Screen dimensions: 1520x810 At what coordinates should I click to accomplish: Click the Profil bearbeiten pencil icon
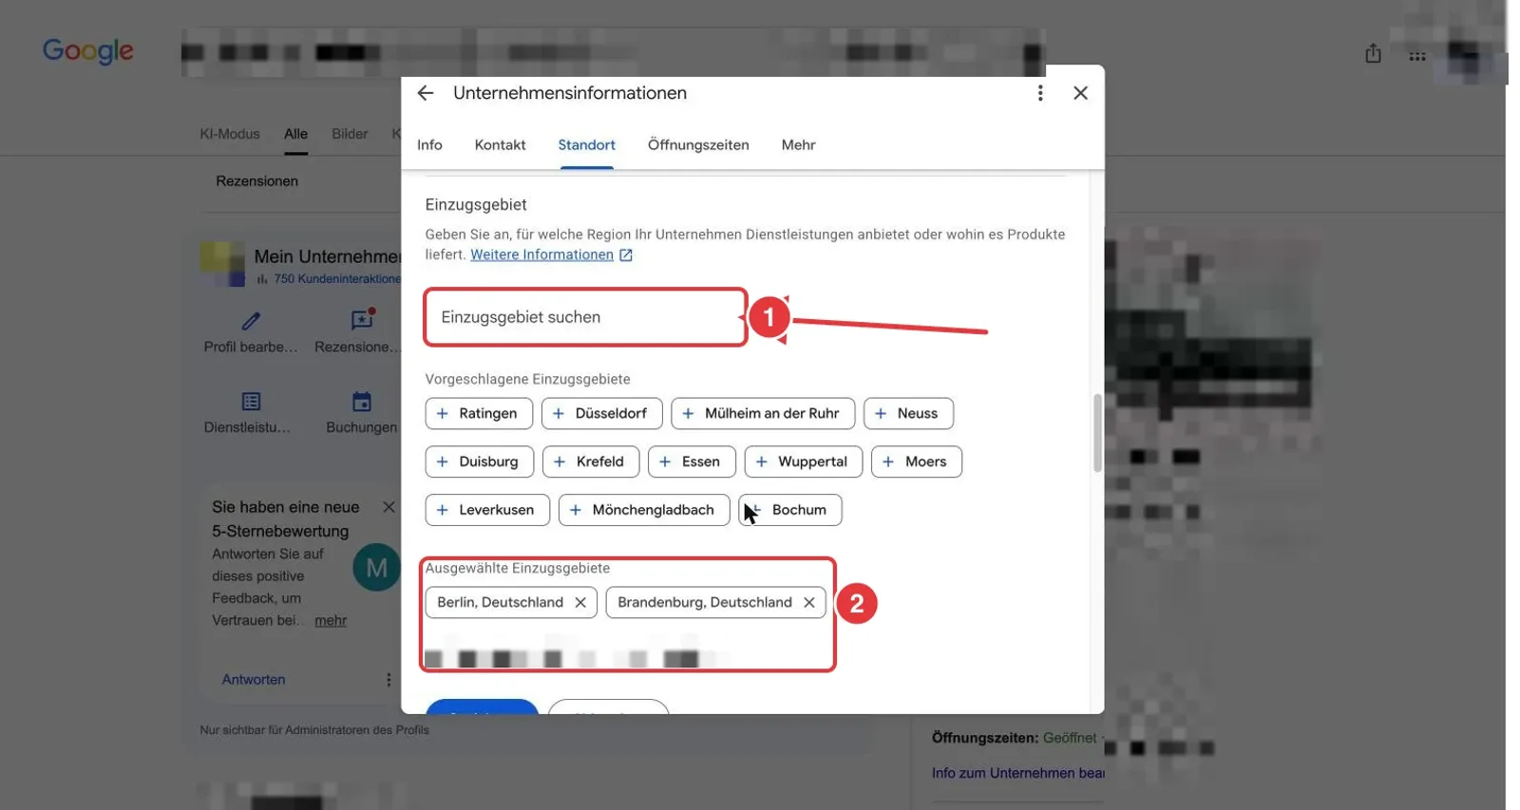[x=251, y=321]
